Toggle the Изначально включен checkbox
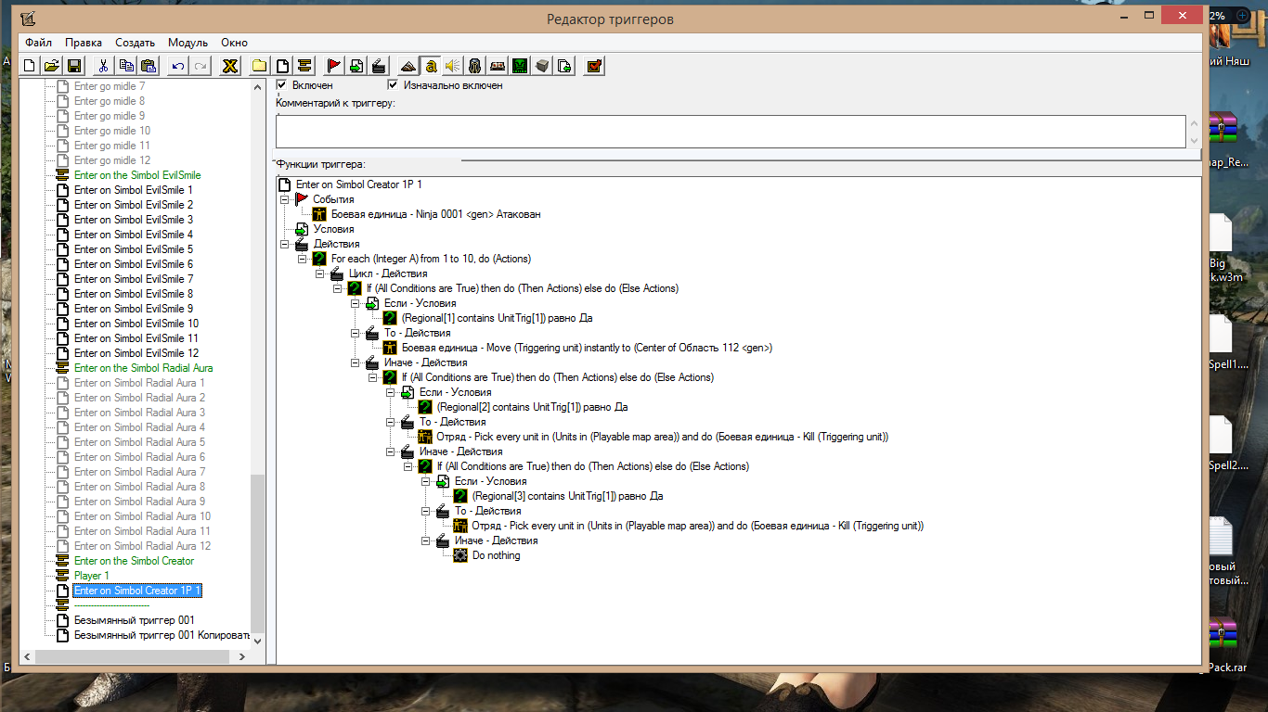1268x712 pixels. point(393,85)
